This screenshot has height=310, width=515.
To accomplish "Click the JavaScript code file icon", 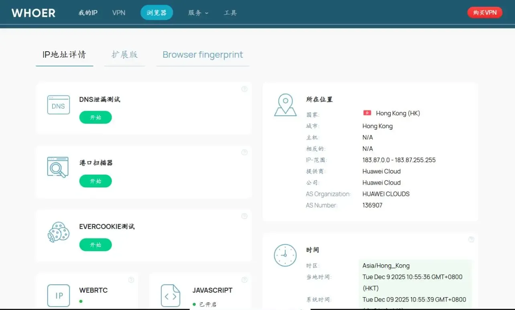I will [170, 296].
